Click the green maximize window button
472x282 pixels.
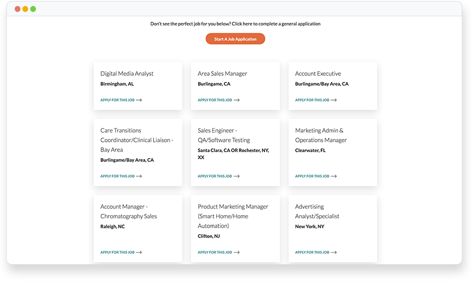point(33,9)
